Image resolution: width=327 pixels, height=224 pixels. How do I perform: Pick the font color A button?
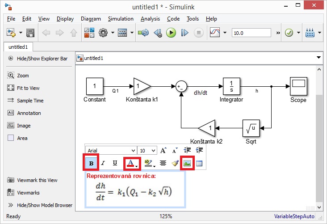pyautogui.click(x=131, y=163)
